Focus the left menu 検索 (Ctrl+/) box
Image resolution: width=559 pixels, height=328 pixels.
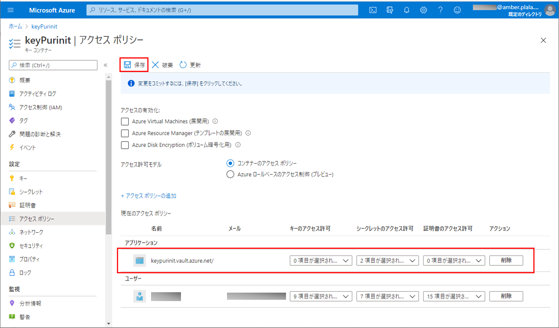tap(53, 65)
